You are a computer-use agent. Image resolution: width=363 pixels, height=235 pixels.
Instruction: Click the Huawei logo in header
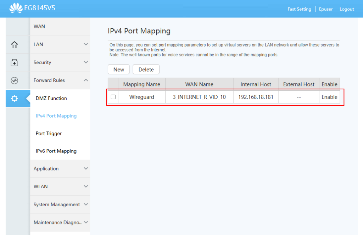point(16,8)
